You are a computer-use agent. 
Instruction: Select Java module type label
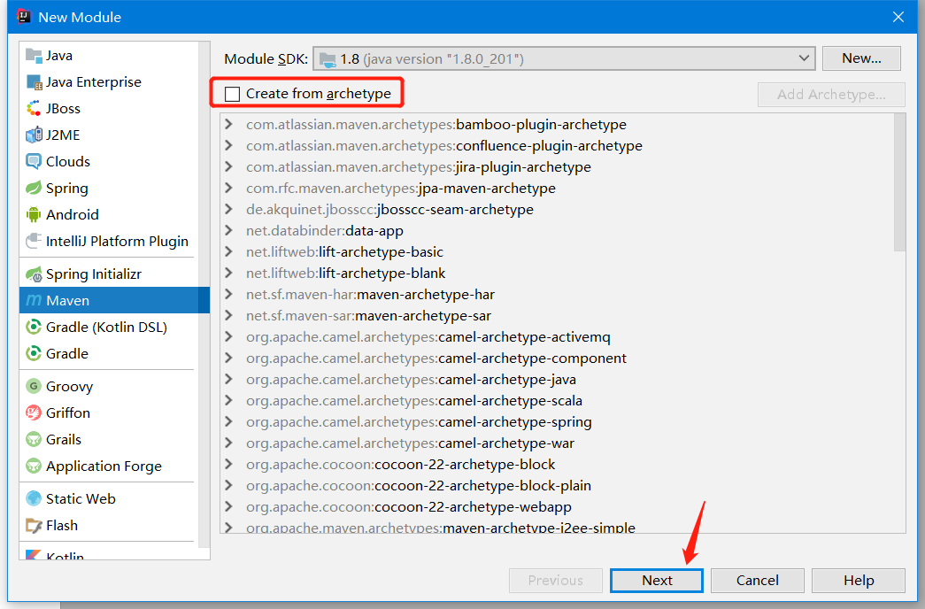59,56
